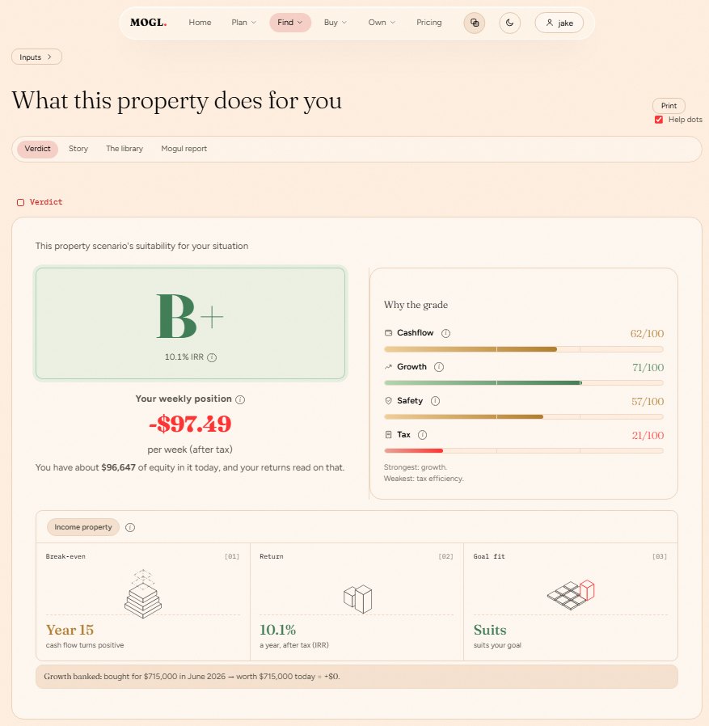
Task: Click the Year 15 break-even value
Action: pyautogui.click(x=70, y=630)
